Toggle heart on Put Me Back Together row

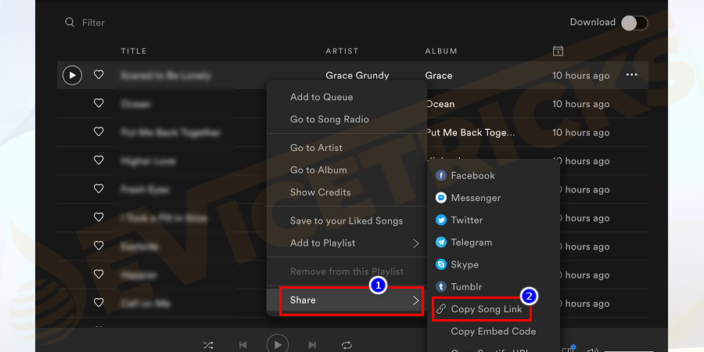99,132
